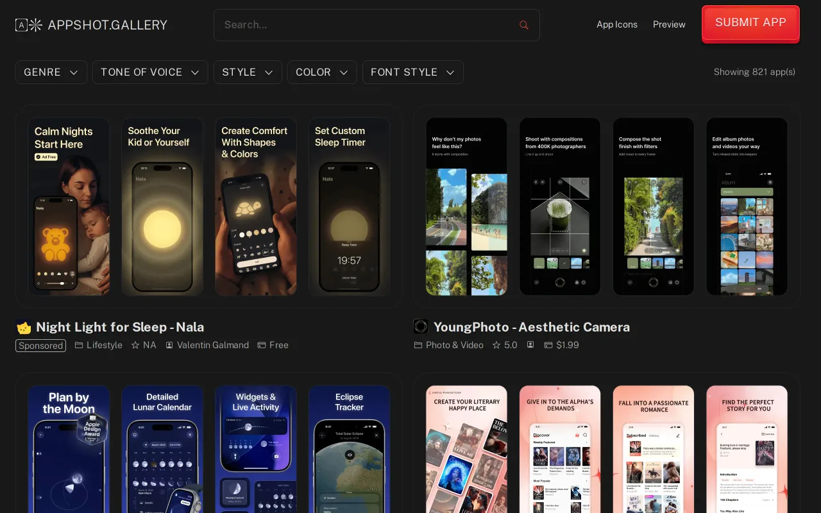821x513 pixels.
Task: Click the star icon beside 5.0
Action: click(496, 345)
